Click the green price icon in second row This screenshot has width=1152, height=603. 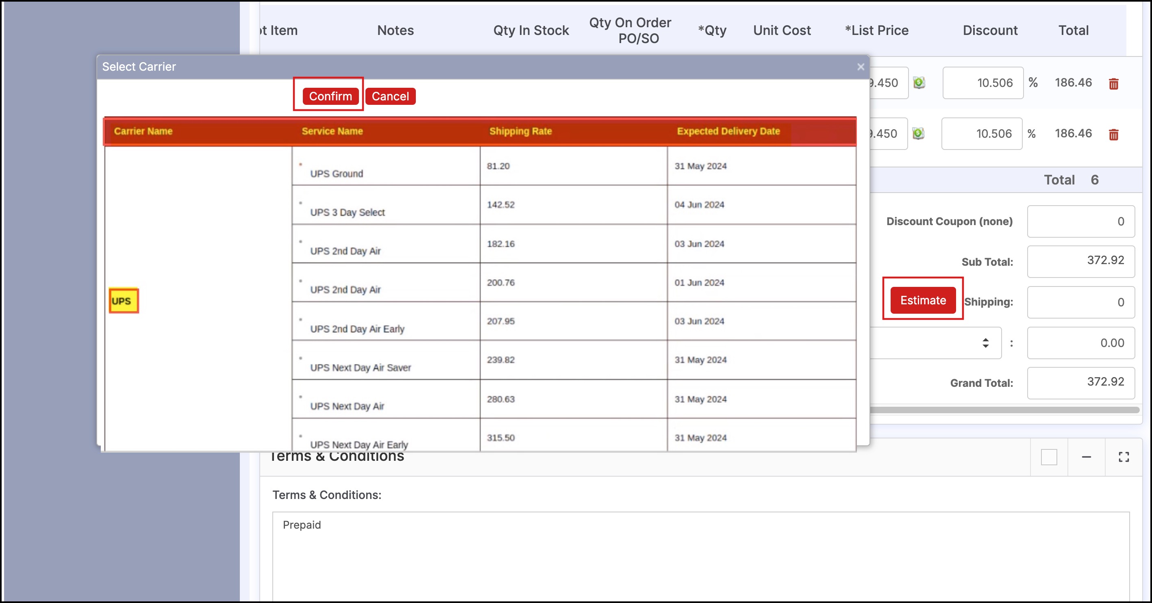click(918, 133)
